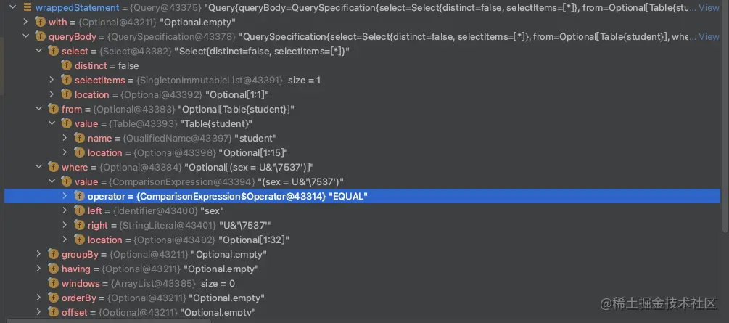Click the wrappedStatement variable icon
Image resolution: width=729 pixels, height=323 pixels.
[x=28, y=7]
